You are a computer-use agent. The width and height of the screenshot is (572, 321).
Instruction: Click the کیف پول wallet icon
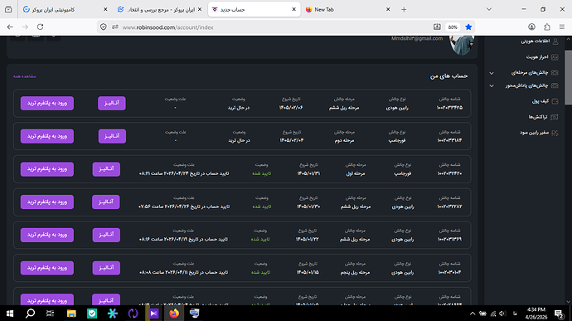(555, 101)
